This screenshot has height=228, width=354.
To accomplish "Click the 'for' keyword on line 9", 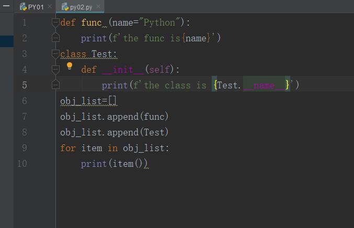I will coord(68,149).
